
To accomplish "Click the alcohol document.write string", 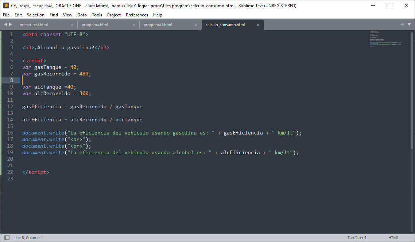I will tap(139, 152).
